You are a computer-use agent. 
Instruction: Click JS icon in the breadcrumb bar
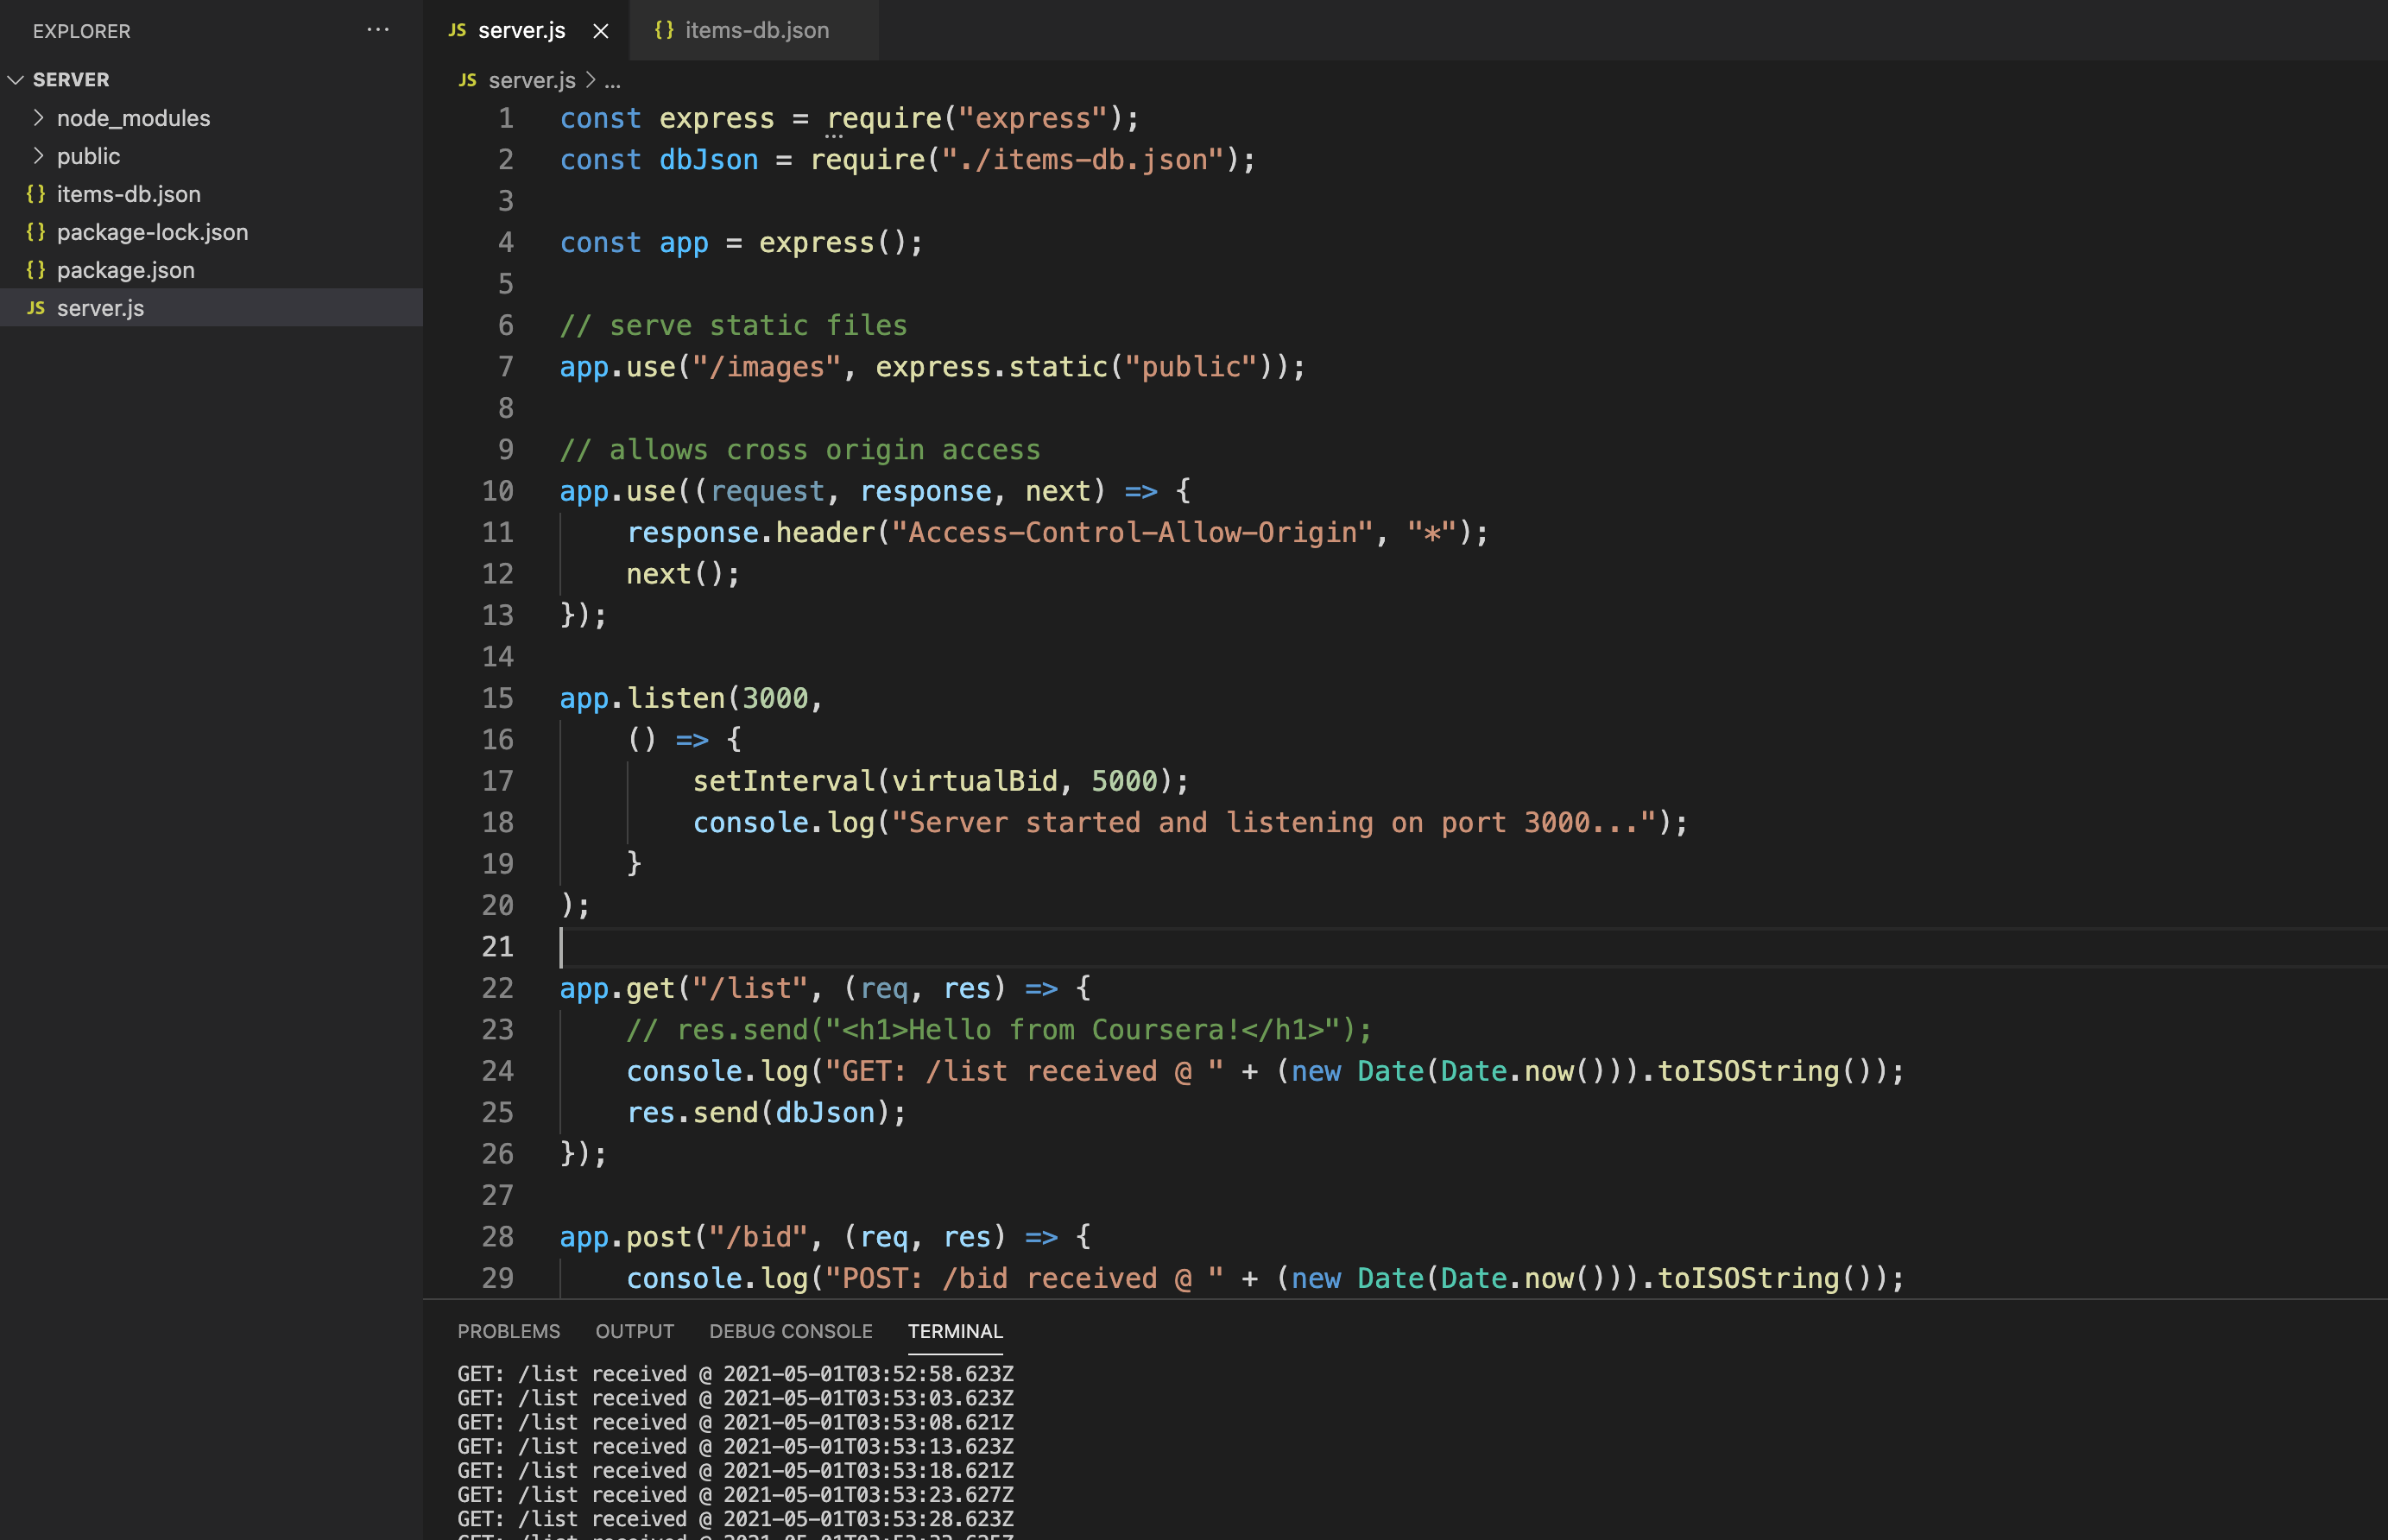(467, 80)
